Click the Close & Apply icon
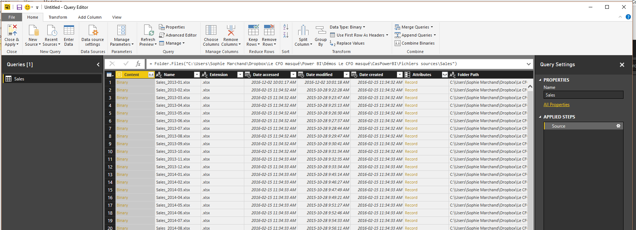Image resolution: width=636 pixels, height=230 pixels. pyautogui.click(x=12, y=31)
